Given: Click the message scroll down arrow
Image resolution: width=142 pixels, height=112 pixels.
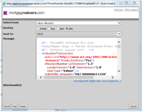Looking at the screenshot, I should (x=119, y=71).
